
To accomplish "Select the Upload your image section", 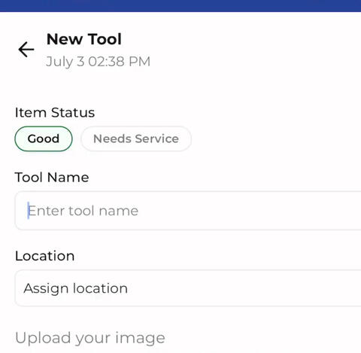I will click(90, 338).
